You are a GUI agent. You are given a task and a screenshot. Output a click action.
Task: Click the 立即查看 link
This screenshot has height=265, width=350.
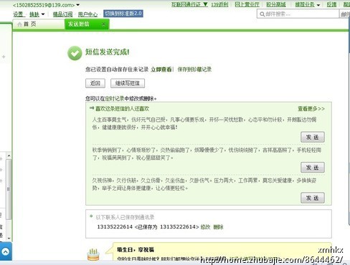[x=161, y=69]
